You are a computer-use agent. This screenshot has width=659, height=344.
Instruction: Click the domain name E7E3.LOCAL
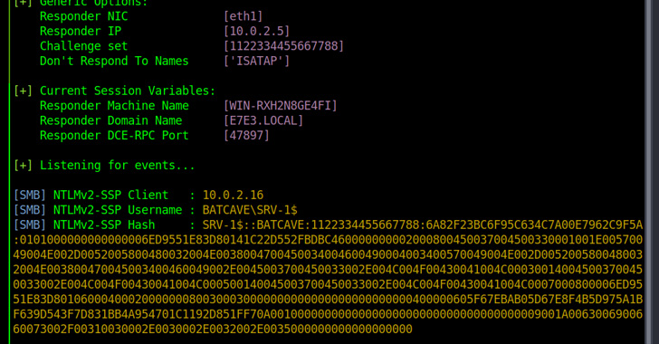[x=263, y=120]
